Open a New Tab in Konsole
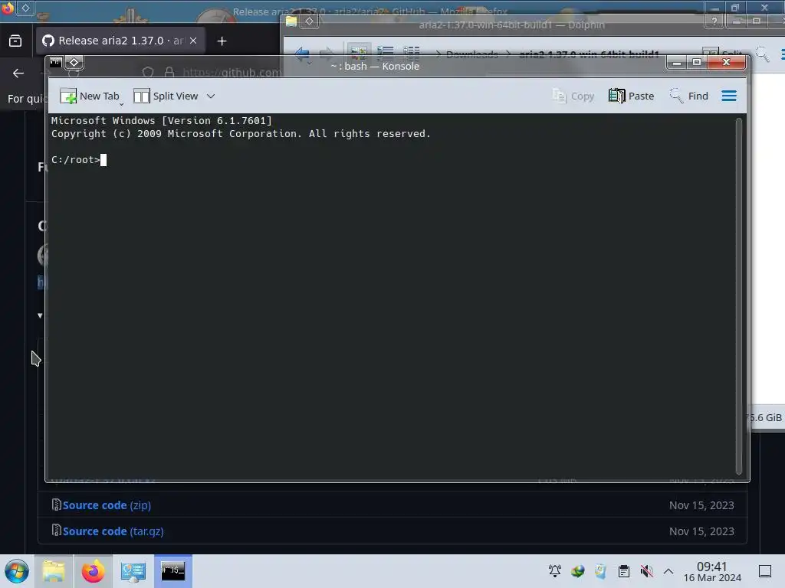 tap(89, 96)
